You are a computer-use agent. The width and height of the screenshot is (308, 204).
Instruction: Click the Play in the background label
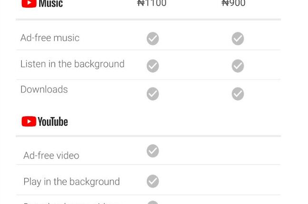tap(71, 182)
